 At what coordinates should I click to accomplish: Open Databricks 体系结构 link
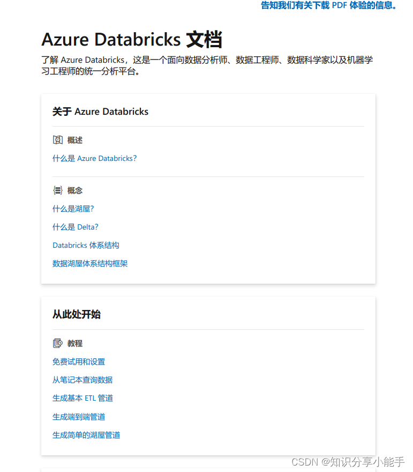[86, 245]
